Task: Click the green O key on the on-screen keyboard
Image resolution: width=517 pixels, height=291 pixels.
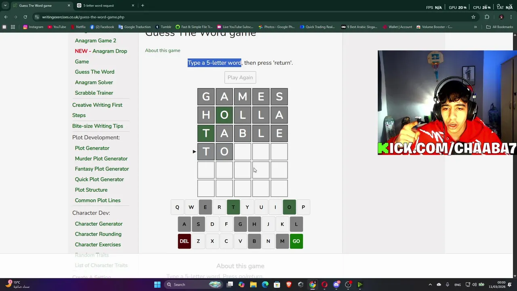Action: tap(289, 207)
